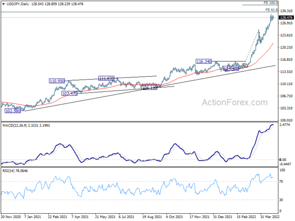
Task: Select the 100.010 price axis value
Action: pos(286,120)
